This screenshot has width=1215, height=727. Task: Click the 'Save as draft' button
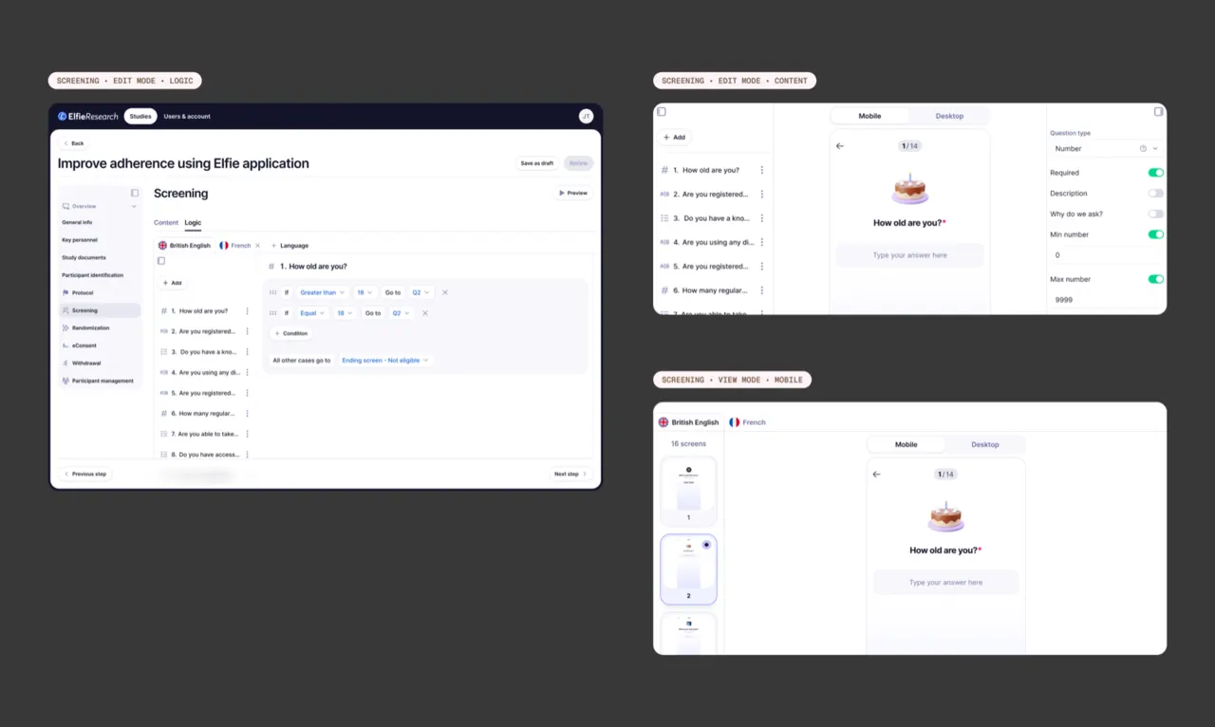coord(537,163)
